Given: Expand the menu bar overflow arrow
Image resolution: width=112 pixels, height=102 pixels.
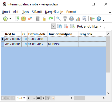Looking at the screenshot, I should pyautogui.click(x=110, y=13).
